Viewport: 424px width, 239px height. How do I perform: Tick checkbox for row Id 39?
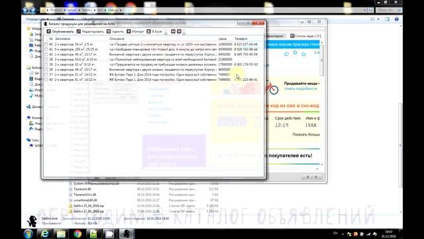click(x=46, y=64)
